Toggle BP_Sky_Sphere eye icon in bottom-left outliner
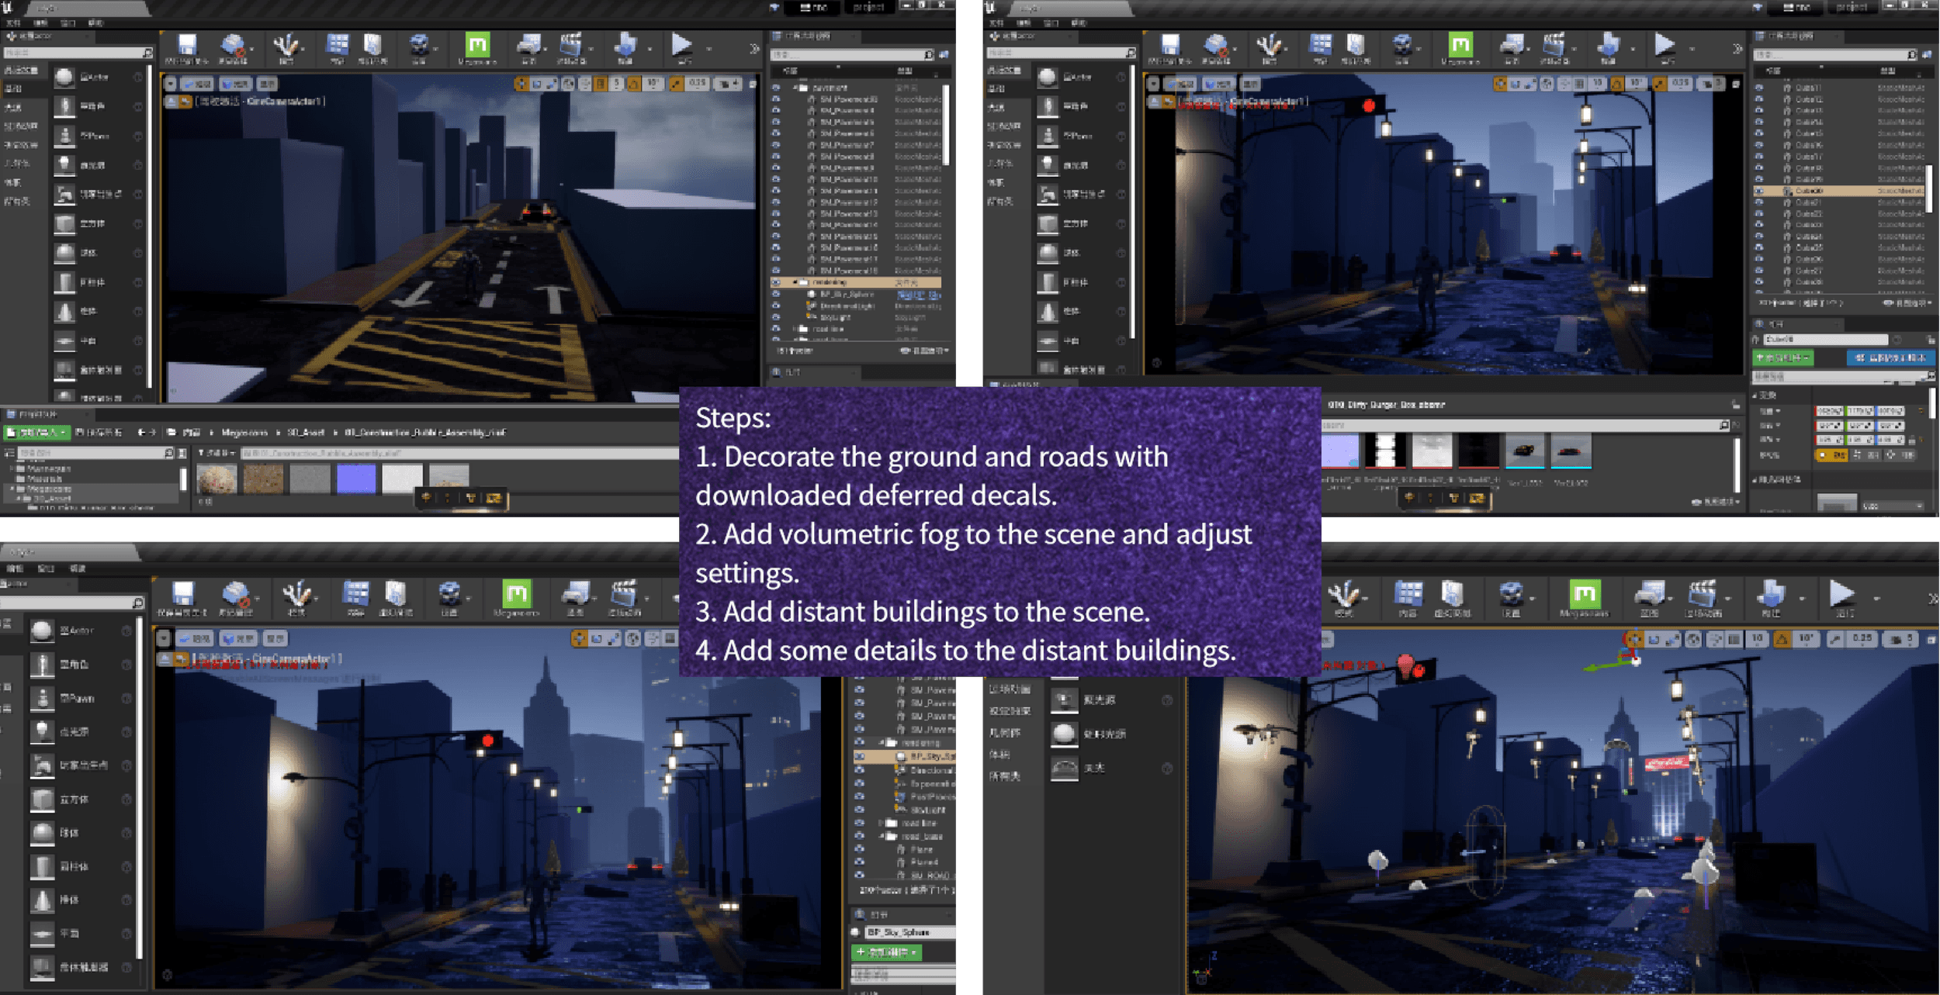Screen dimensions: 1940x995 click(859, 756)
